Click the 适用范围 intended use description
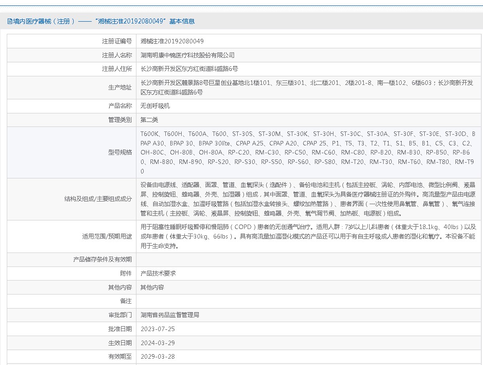 tap(307, 236)
